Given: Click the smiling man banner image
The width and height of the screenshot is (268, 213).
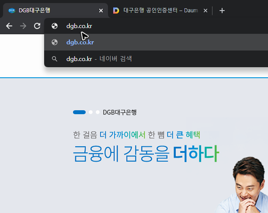Looking at the screenshot, I should [x=241, y=185].
